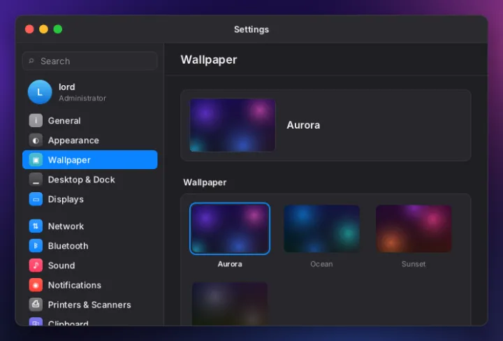Select the Sunset wallpaper thumbnail
This screenshot has width=503, height=341.
414,228
